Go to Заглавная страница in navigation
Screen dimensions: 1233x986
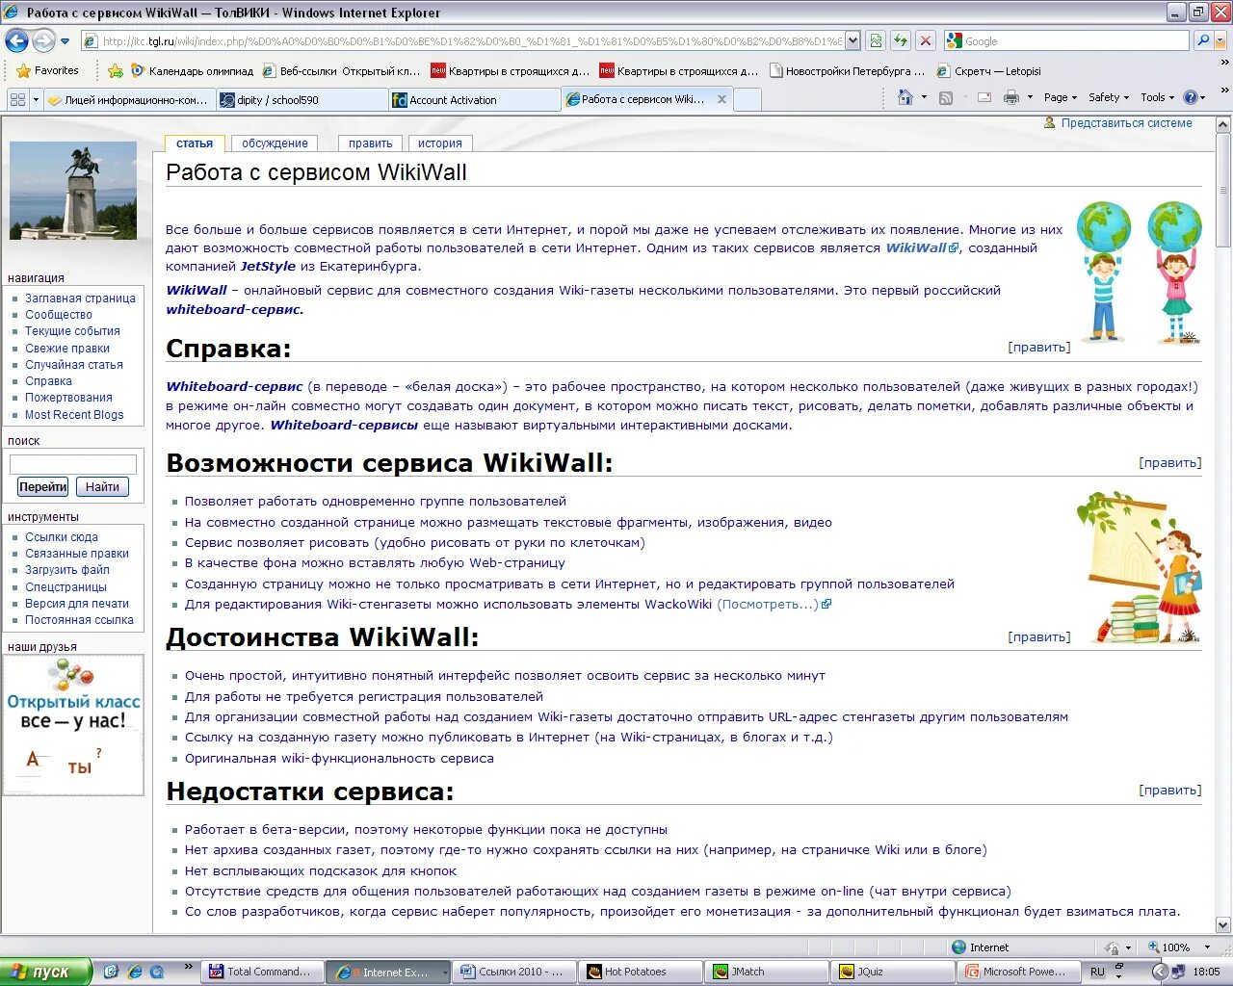click(80, 298)
